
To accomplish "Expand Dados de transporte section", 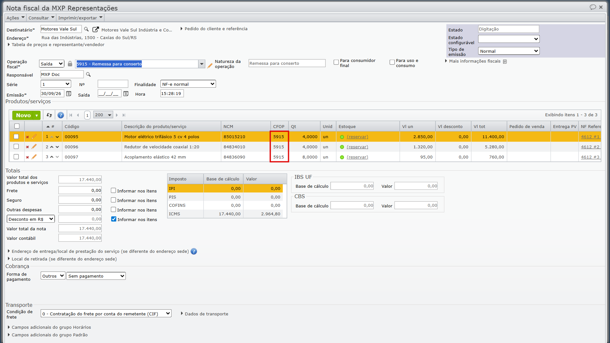I will tap(204, 314).
